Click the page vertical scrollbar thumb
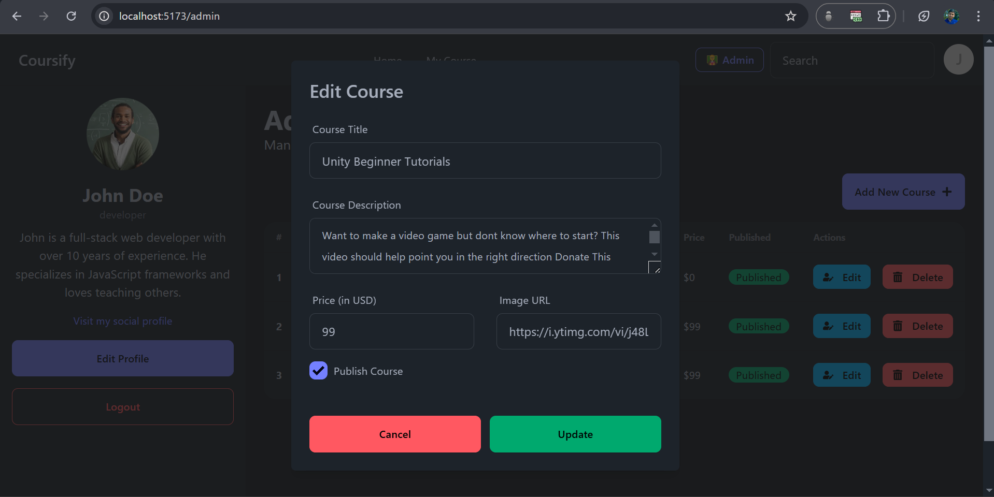994x497 pixels. click(989, 243)
